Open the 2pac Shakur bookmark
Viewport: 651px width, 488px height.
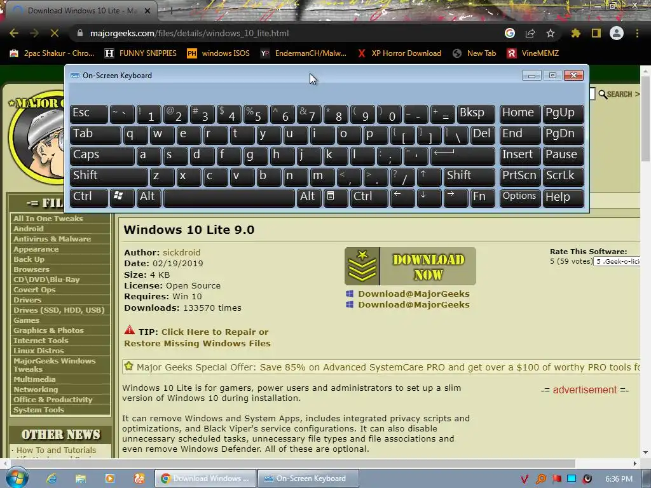click(52, 53)
